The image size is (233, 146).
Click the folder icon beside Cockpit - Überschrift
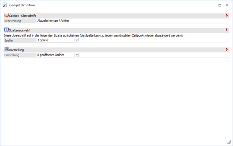pyautogui.click(x=6, y=16)
